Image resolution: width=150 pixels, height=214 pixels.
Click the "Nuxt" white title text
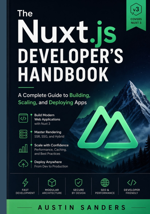pos(53,32)
